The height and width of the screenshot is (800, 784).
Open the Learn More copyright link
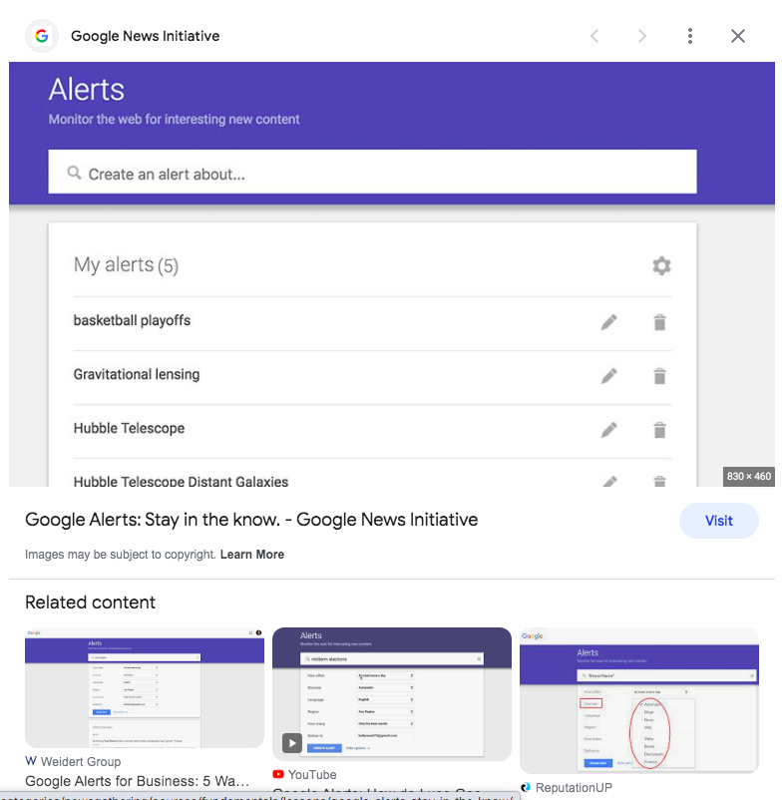(x=252, y=555)
